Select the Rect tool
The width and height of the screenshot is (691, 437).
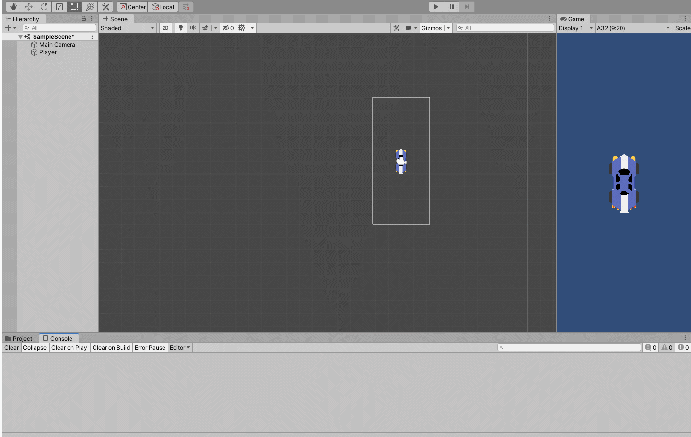[x=75, y=7]
